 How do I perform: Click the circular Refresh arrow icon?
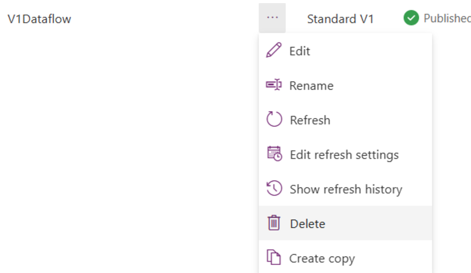click(x=275, y=120)
